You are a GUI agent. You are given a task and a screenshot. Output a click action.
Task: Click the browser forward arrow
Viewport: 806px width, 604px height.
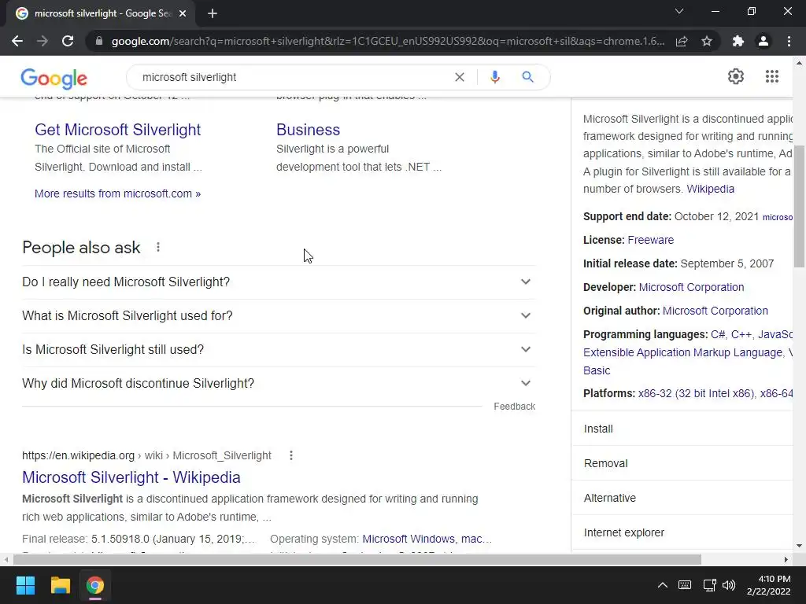43,41
